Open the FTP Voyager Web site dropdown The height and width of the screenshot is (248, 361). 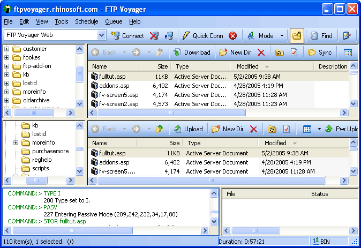coord(102,36)
